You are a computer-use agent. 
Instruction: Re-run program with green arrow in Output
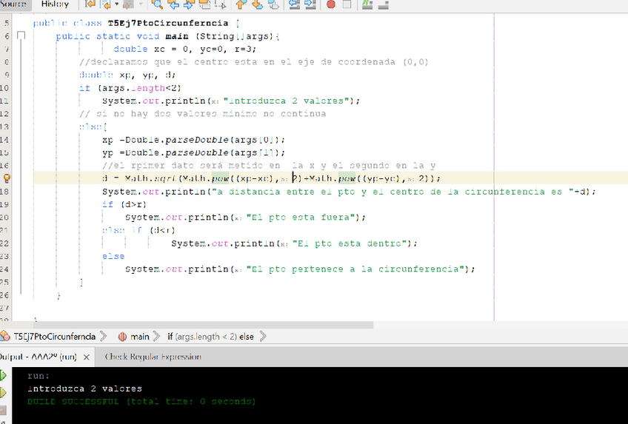[4, 375]
